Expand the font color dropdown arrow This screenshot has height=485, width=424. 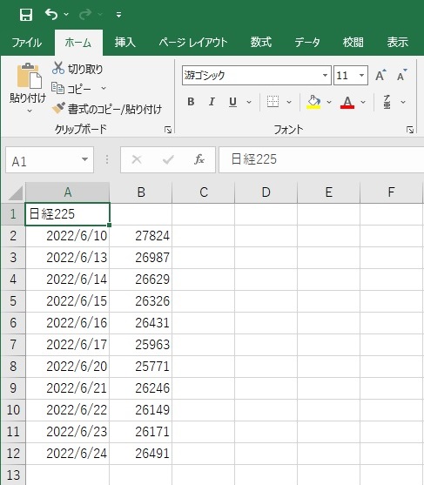click(363, 102)
